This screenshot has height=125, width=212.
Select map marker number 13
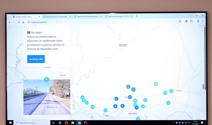point(145,100)
